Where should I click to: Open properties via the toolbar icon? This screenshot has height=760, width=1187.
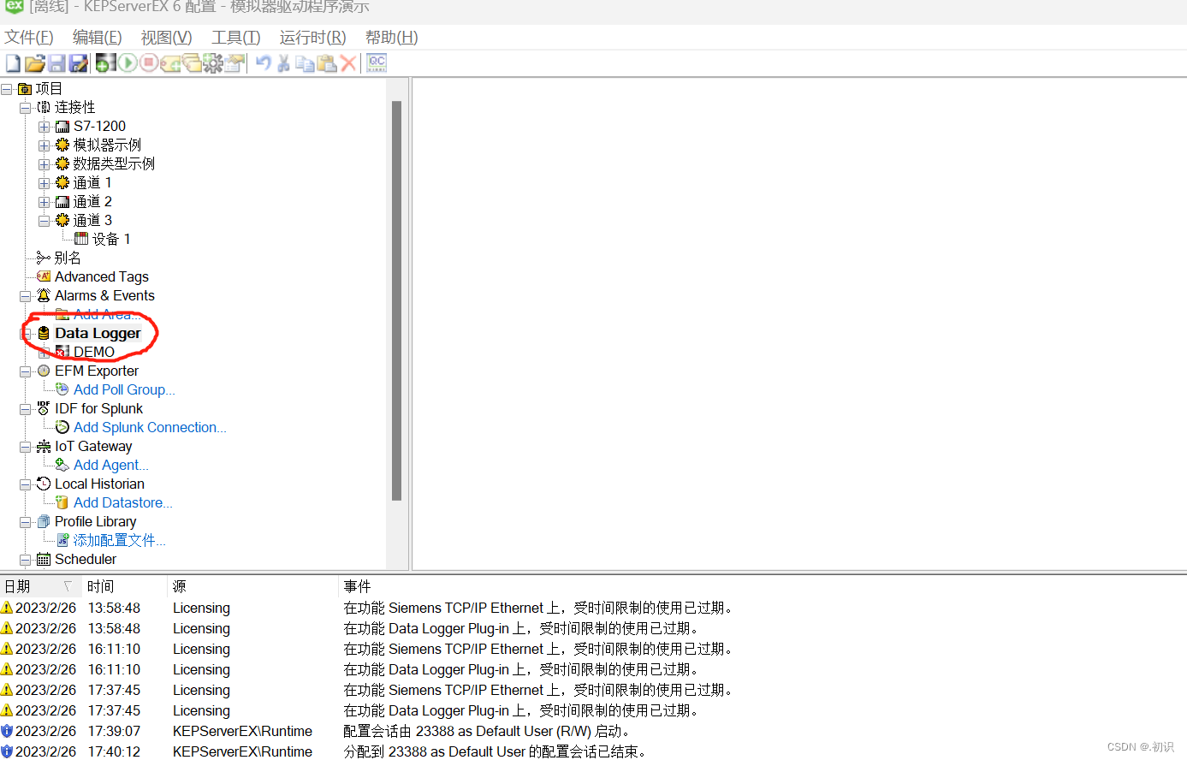pyautogui.click(x=234, y=63)
